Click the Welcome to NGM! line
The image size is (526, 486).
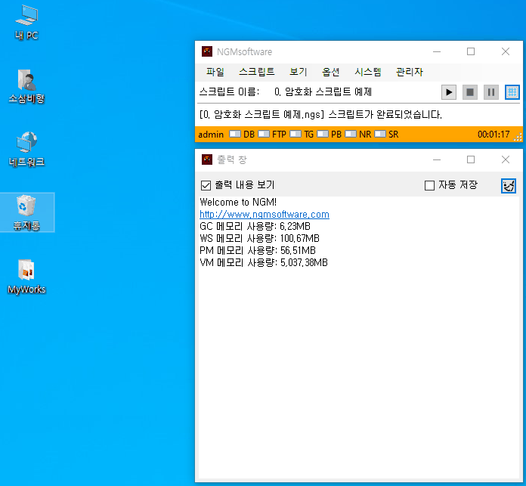238,203
